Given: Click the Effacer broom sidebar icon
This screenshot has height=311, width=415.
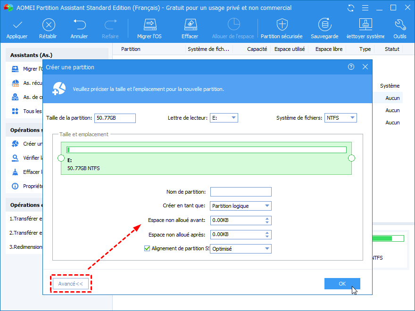Looking at the screenshot, I should [15, 172].
